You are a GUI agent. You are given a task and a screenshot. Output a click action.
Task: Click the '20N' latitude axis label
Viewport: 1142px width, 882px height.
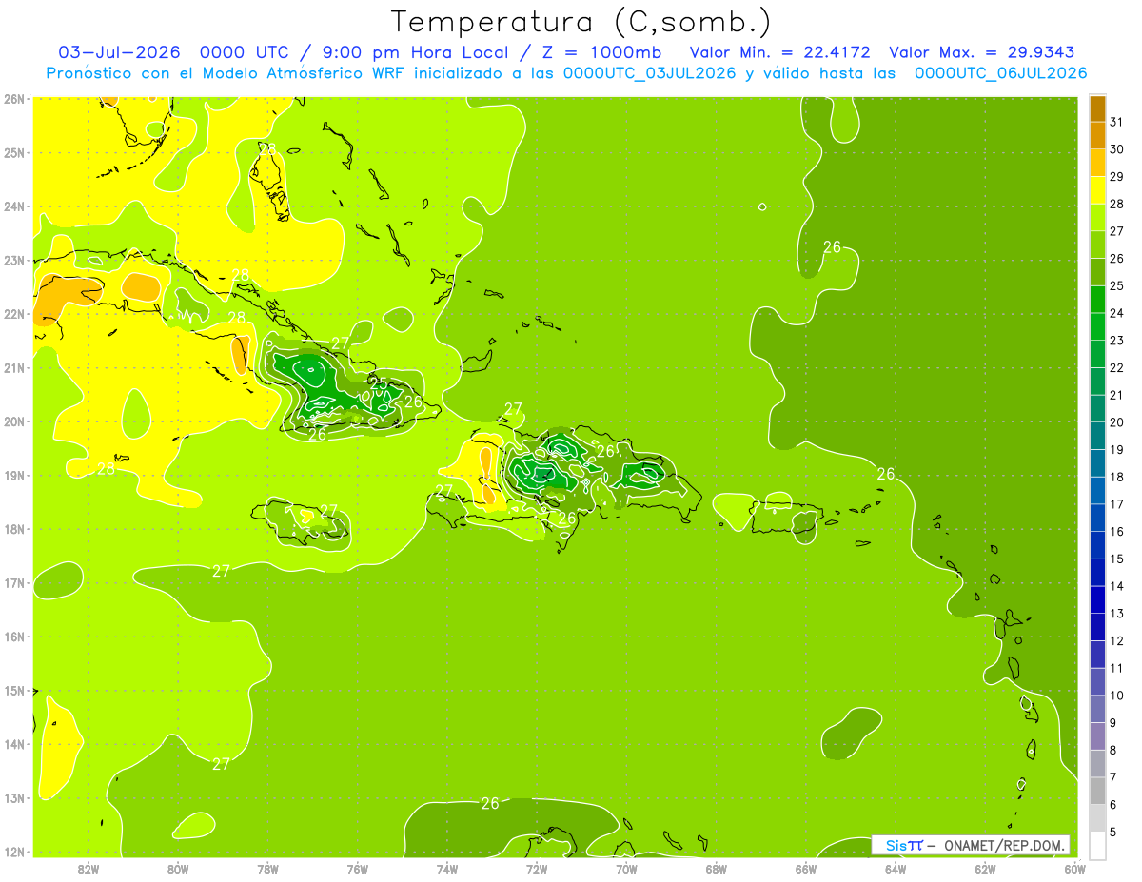click(x=14, y=421)
